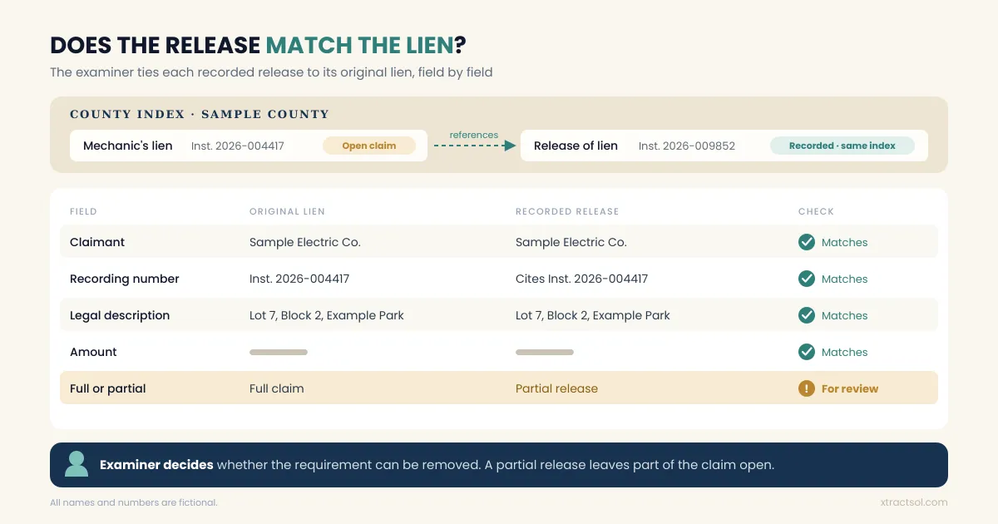Click the Partial release cell
Image resolution: width=998 pixels, height=524 pixels.
coord(556,388)
